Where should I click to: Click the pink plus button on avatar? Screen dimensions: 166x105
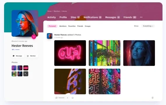point(34,37)
